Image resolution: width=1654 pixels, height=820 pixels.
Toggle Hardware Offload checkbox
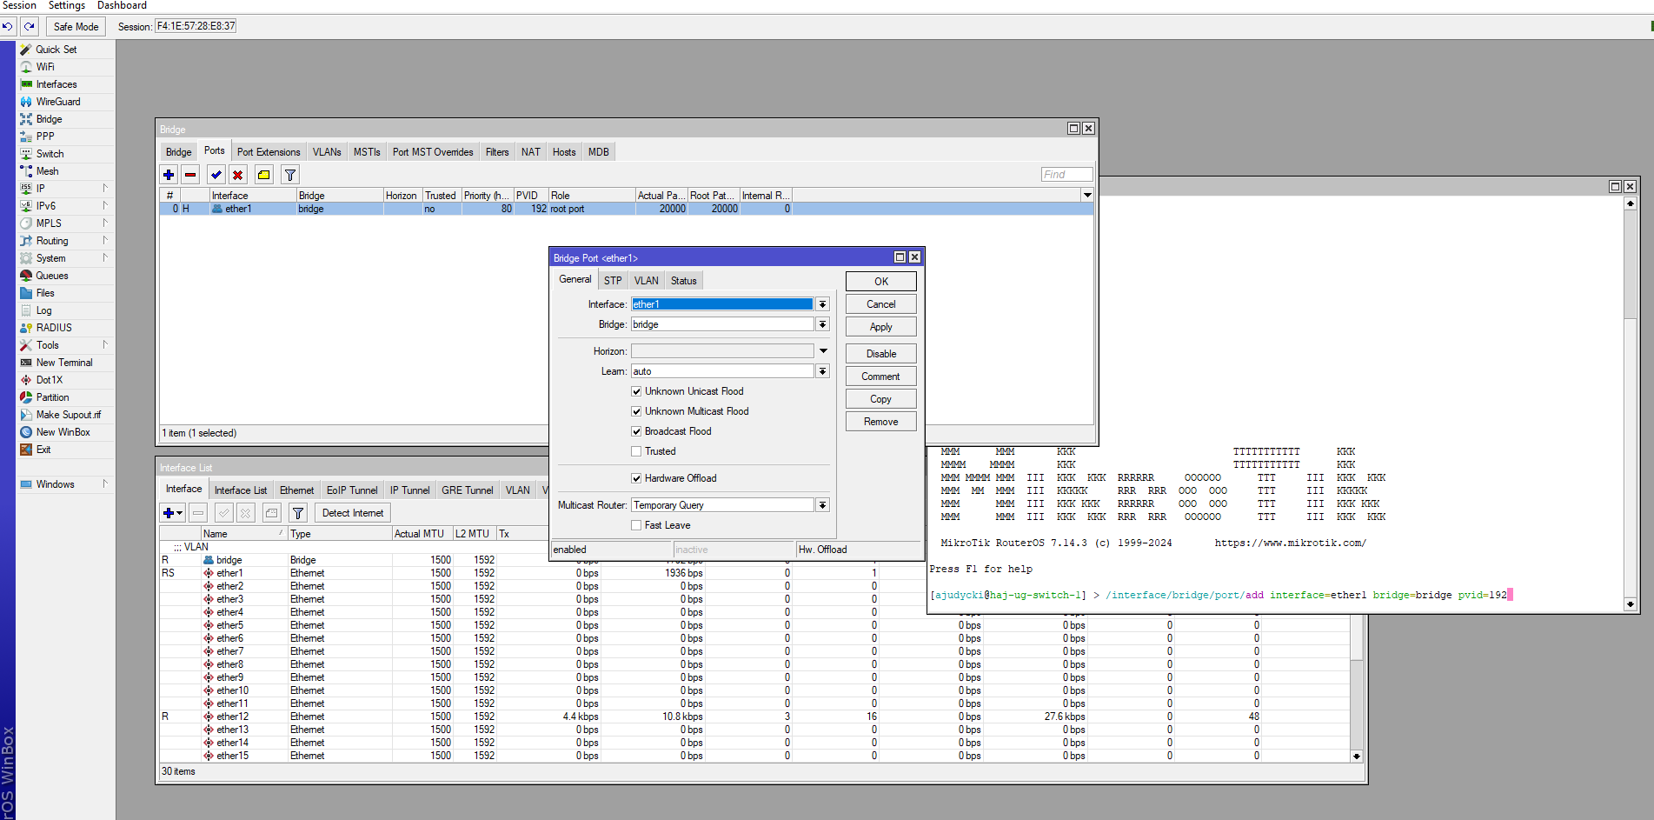(636, 478)
